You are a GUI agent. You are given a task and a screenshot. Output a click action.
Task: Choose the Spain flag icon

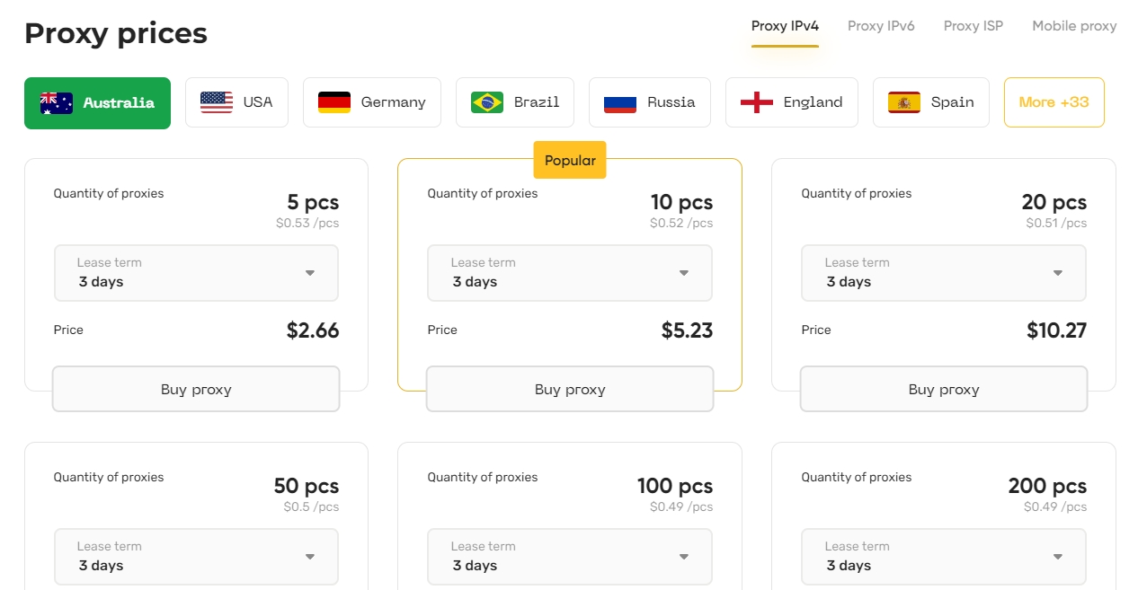(904, 102)
